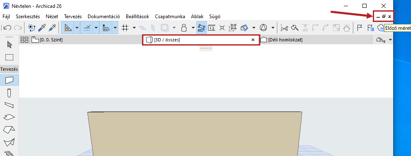Open the Ablak menu

(x=197, y=17)
